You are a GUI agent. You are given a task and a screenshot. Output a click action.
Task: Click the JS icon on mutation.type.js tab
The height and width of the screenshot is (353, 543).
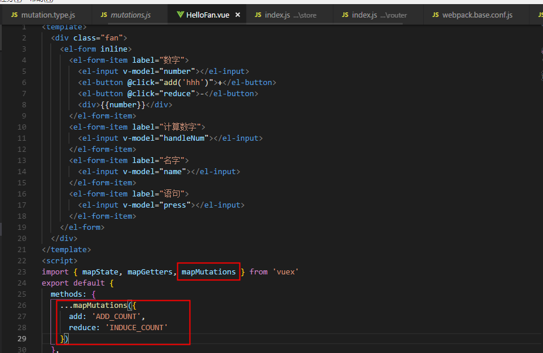(14, 15)
